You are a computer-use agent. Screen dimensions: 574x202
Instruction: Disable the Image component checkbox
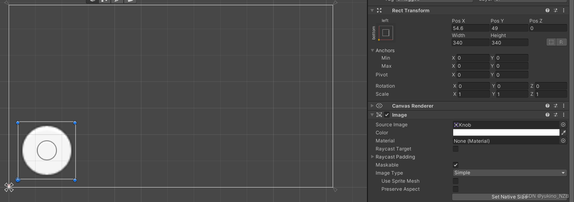pyautogui.click(x=387, y=115)
